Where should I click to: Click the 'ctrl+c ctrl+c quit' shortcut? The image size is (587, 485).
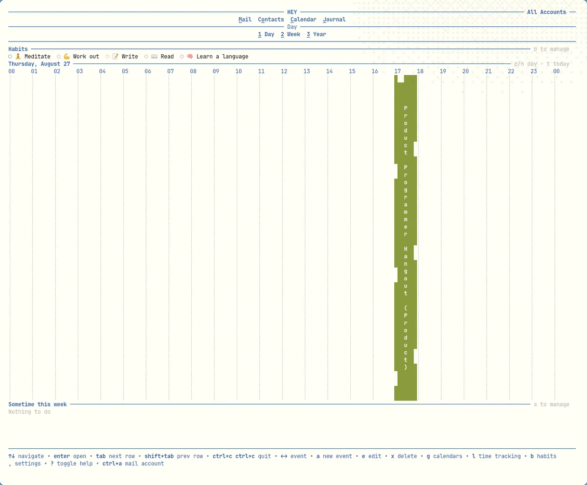(x=242, y=456)
